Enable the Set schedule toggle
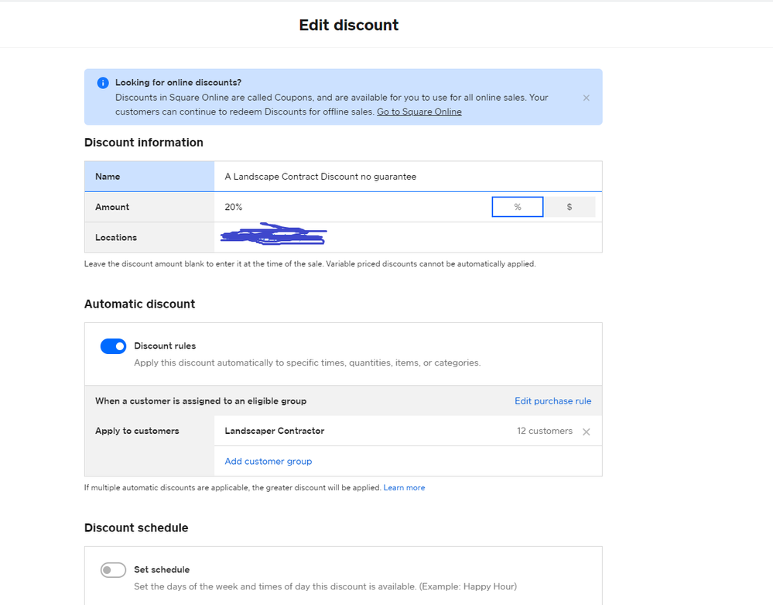 click(x=113, y=570)
